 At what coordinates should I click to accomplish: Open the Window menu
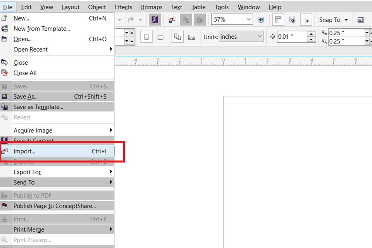click(249, 7)
